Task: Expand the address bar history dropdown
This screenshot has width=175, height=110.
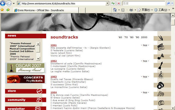Action: 107,3
